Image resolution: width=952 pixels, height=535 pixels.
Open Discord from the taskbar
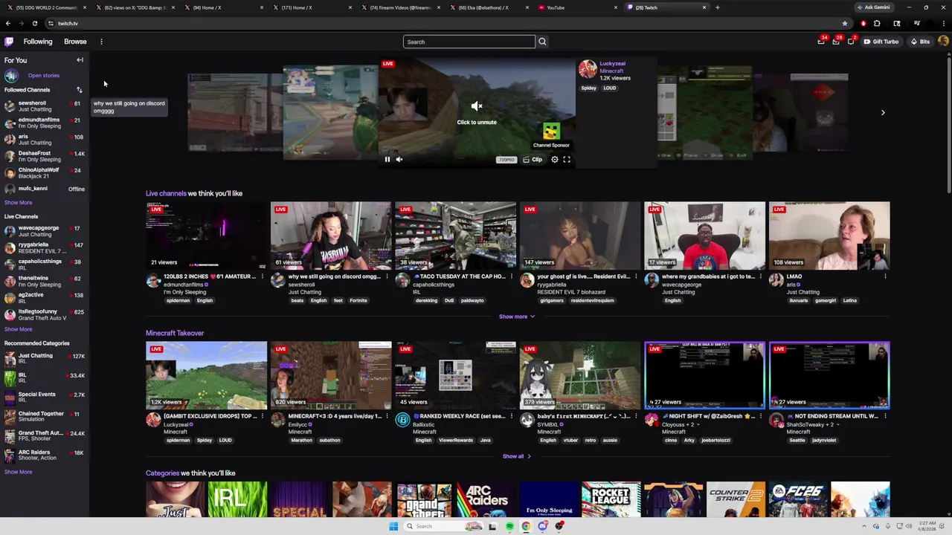tap(543, 526)
